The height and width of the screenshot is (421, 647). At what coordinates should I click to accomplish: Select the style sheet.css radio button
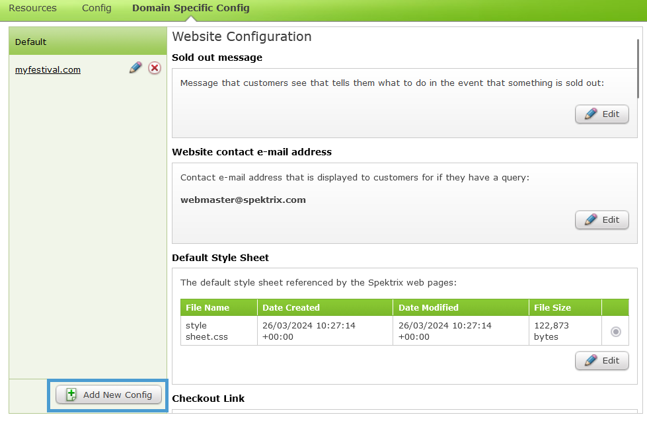coord(616,331)
